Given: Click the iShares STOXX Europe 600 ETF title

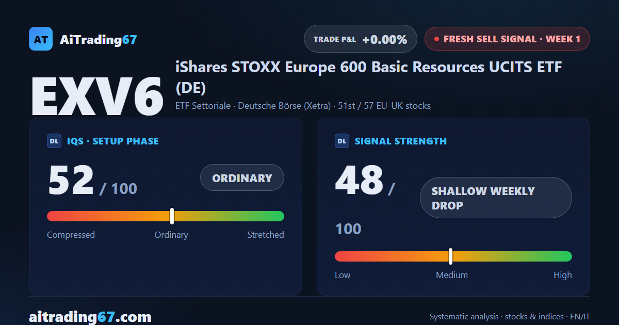Looking at the screenshot, I should point(368,77).
